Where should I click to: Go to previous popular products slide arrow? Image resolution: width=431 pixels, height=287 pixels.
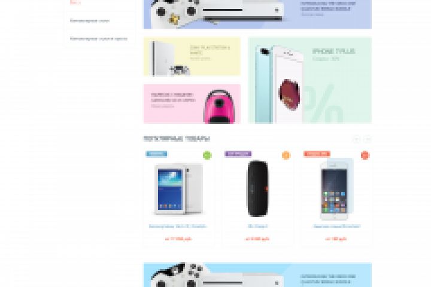point(356,139)
